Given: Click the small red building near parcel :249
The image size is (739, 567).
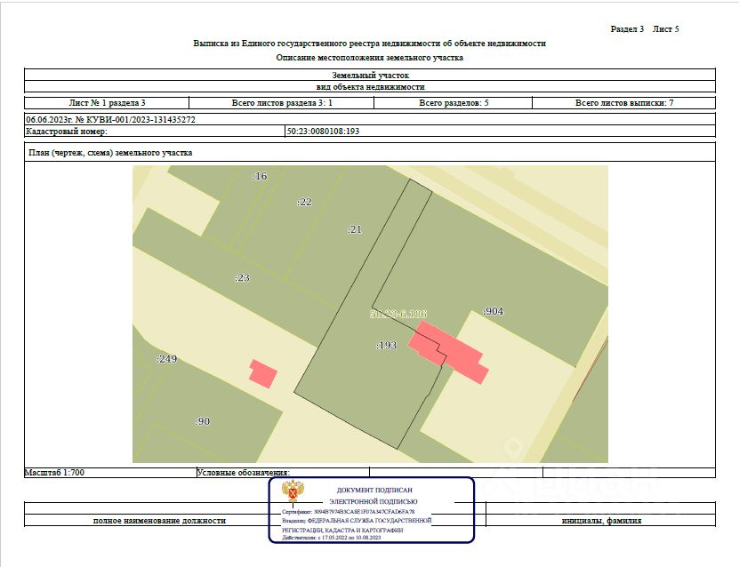Looking at the screenshot, I should (262, 373).
